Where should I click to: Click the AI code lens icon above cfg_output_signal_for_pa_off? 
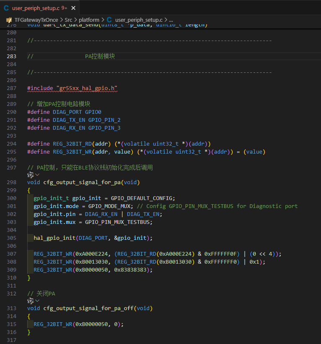[30, 301]
